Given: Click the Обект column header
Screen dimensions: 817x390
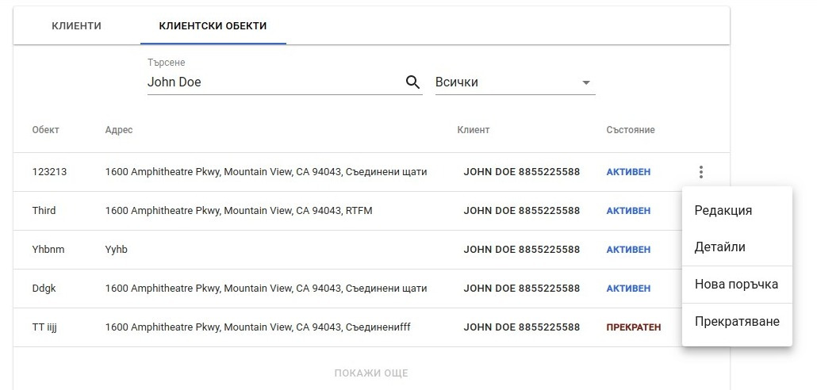Looking at the screenshot, I should tap(45, 130).
